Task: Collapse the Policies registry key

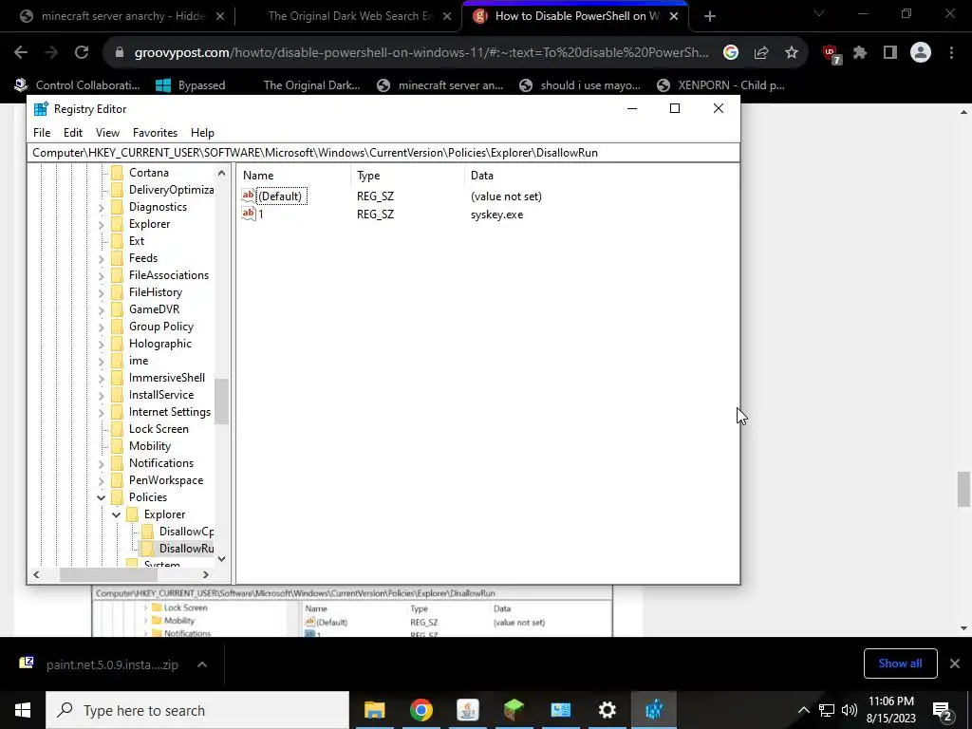Action: point(101,497)
